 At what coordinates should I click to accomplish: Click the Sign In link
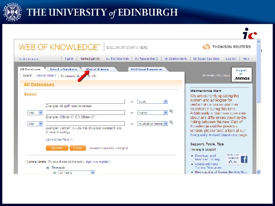(69, 59)
